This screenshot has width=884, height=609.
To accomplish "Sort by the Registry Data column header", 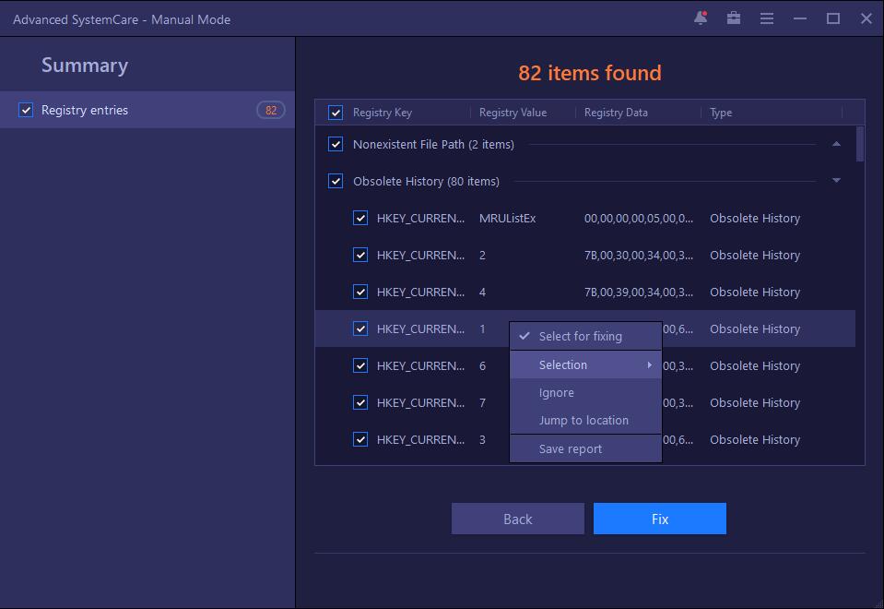I will coord(616,113).
